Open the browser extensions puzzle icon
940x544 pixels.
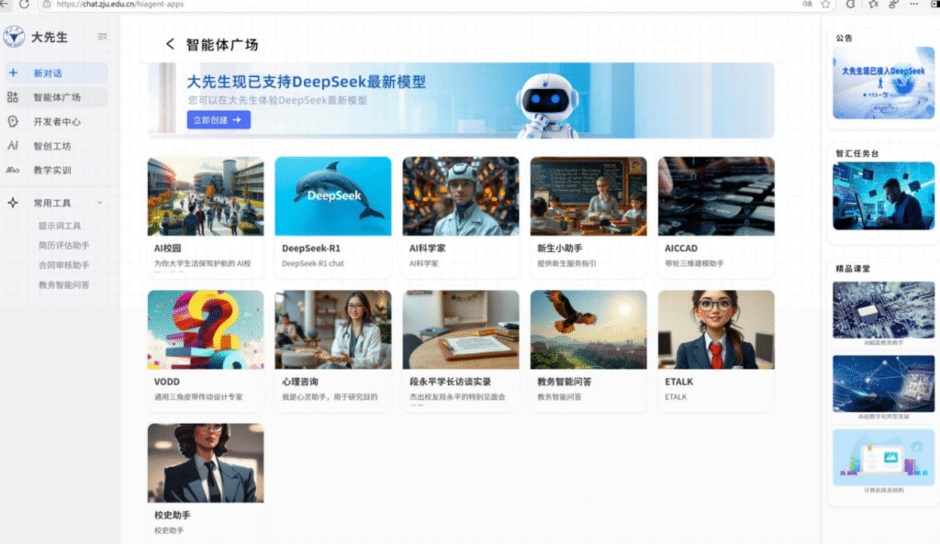850,5
